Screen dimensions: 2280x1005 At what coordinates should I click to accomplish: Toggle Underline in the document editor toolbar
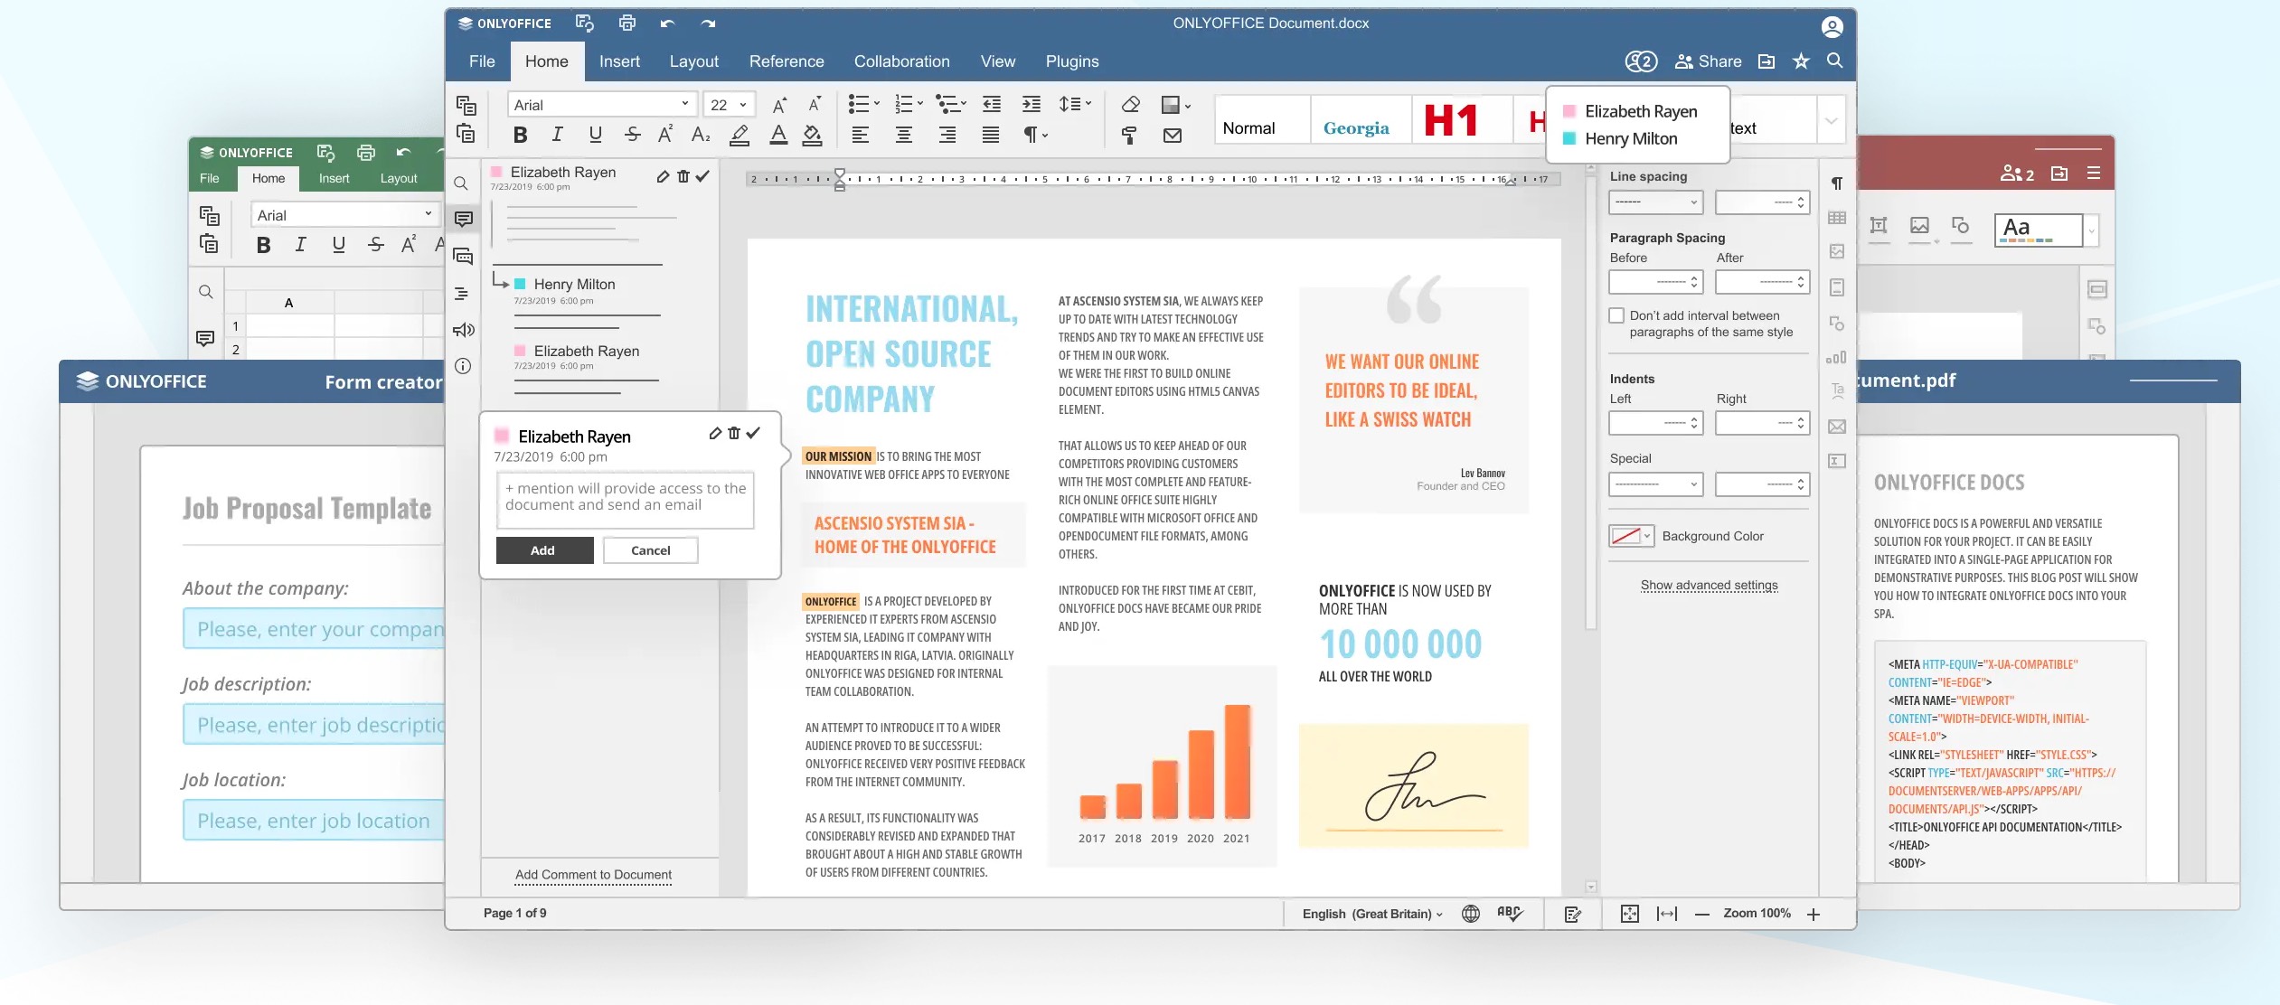pyautogui.click(x=595, y=136)
